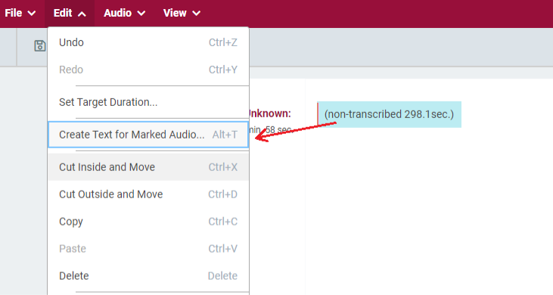Choose Set Target Duration... option
Image resolution: width=553 pixels, height=295 pixels.
click(x=148, y=102)
